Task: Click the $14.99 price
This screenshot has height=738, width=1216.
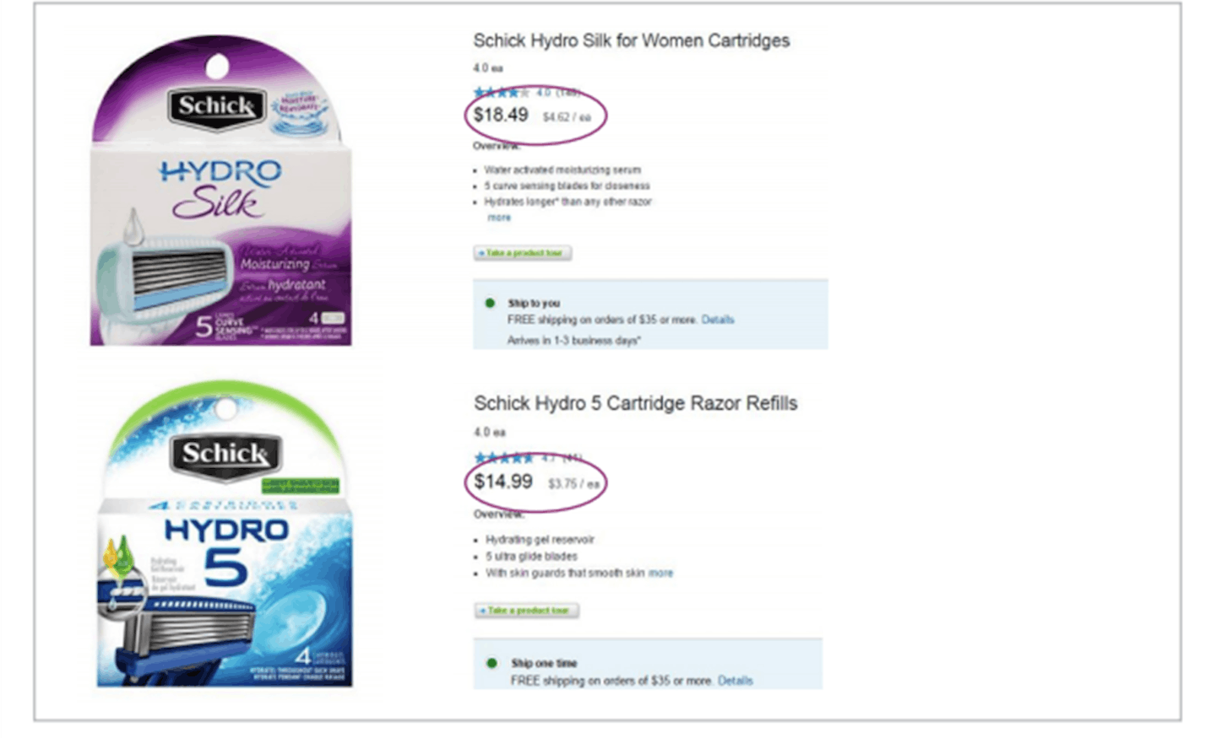Action: [x=503, y=482]
